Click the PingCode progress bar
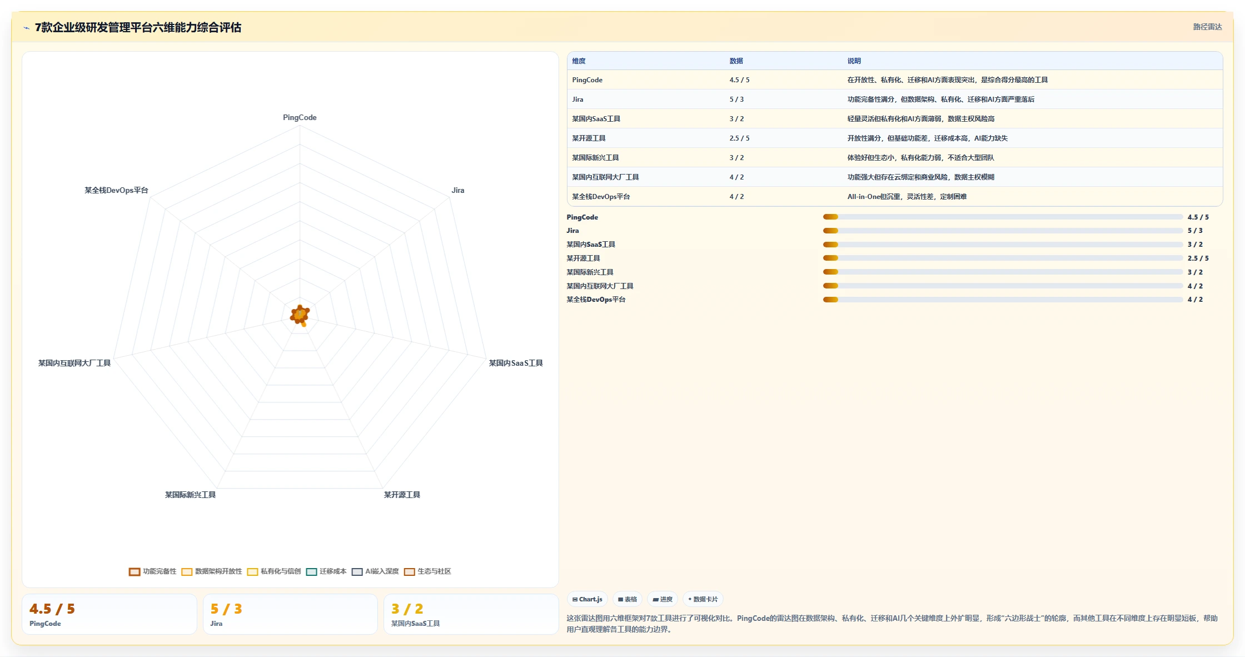The image size is (1245, 657). click(1003, 217)
